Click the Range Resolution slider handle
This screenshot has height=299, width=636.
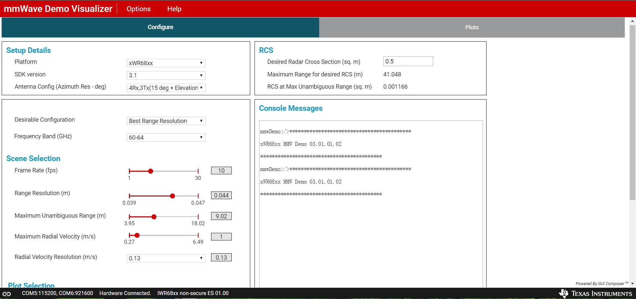click(x=172, y=196)
